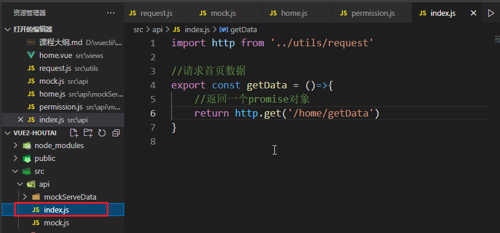Click the 资源管理器 panel title
The width and height of the screenshot is (500, 233).
(x=30, y=13)
